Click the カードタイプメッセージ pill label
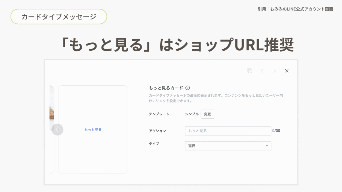The height and width of the screenshot is (192, 342). click(59, 17)
